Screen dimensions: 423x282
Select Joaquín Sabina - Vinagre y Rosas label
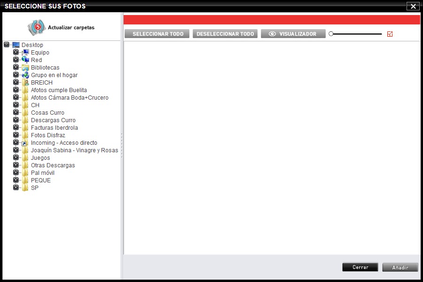(x=74, y=150)
